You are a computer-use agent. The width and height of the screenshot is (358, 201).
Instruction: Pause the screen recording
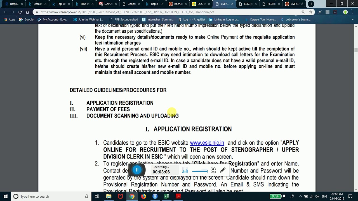[137, 170]
